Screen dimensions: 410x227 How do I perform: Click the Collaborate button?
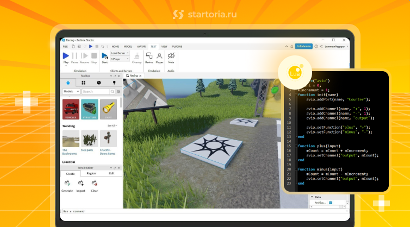(x=303, y=46)
